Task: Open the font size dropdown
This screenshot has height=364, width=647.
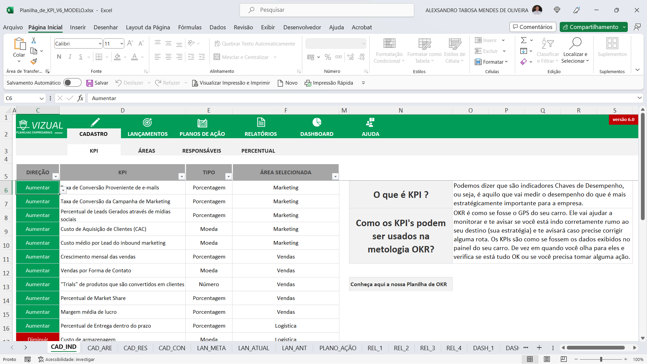Action: (x=121, y=43)
